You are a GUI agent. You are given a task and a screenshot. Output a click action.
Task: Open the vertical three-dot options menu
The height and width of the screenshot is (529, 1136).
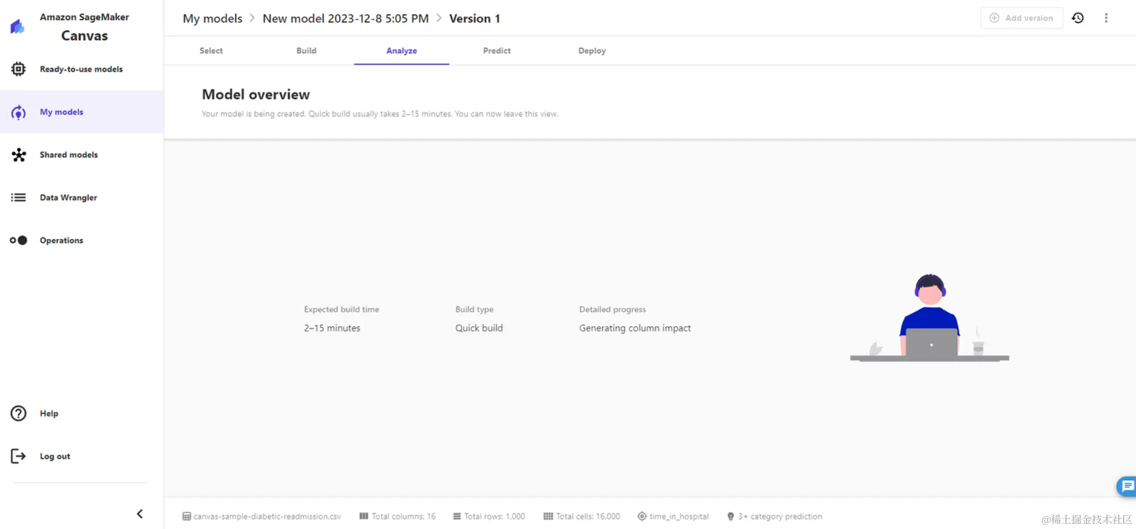(x=1106, y=18)
